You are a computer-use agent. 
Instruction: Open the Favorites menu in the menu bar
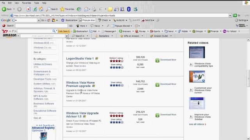pos(27,3)
